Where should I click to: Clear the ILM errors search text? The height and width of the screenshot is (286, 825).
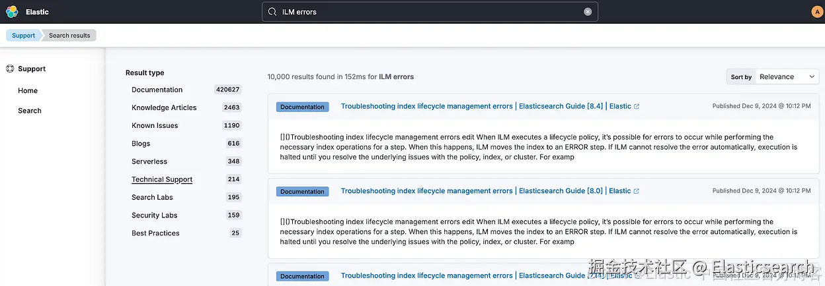pyautogui.click(x=588, y=12)
